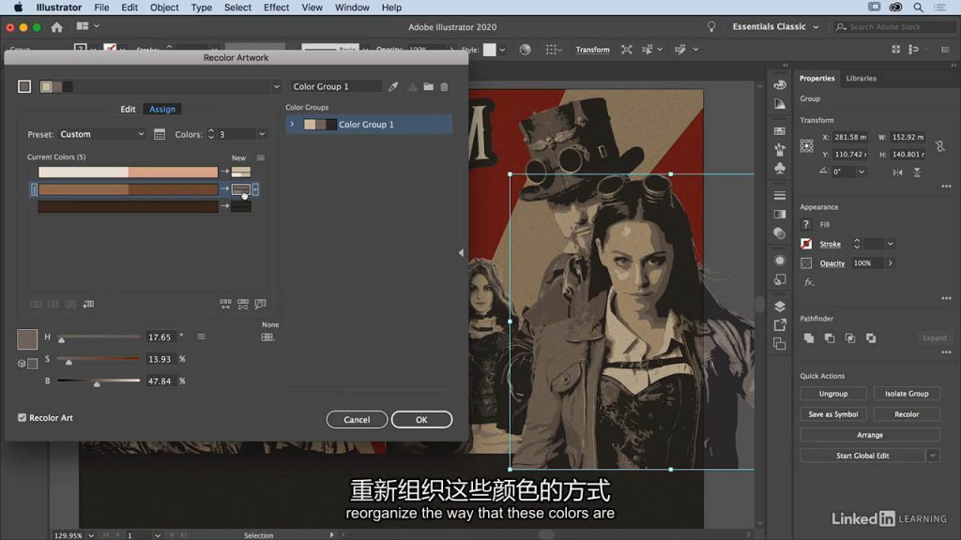Viewport: 961px width, 540px height.
Task: Open the Appearance panel sun icon
Action: (x=780, y=261)
